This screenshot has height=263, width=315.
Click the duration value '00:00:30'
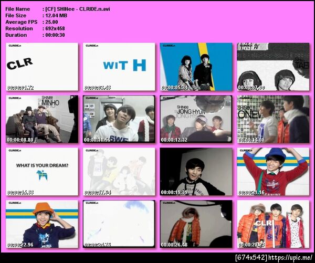(x=55, y=35)
